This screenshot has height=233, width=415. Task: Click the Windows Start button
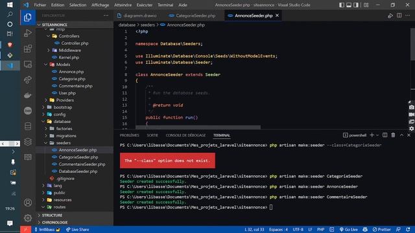point(10,5)
